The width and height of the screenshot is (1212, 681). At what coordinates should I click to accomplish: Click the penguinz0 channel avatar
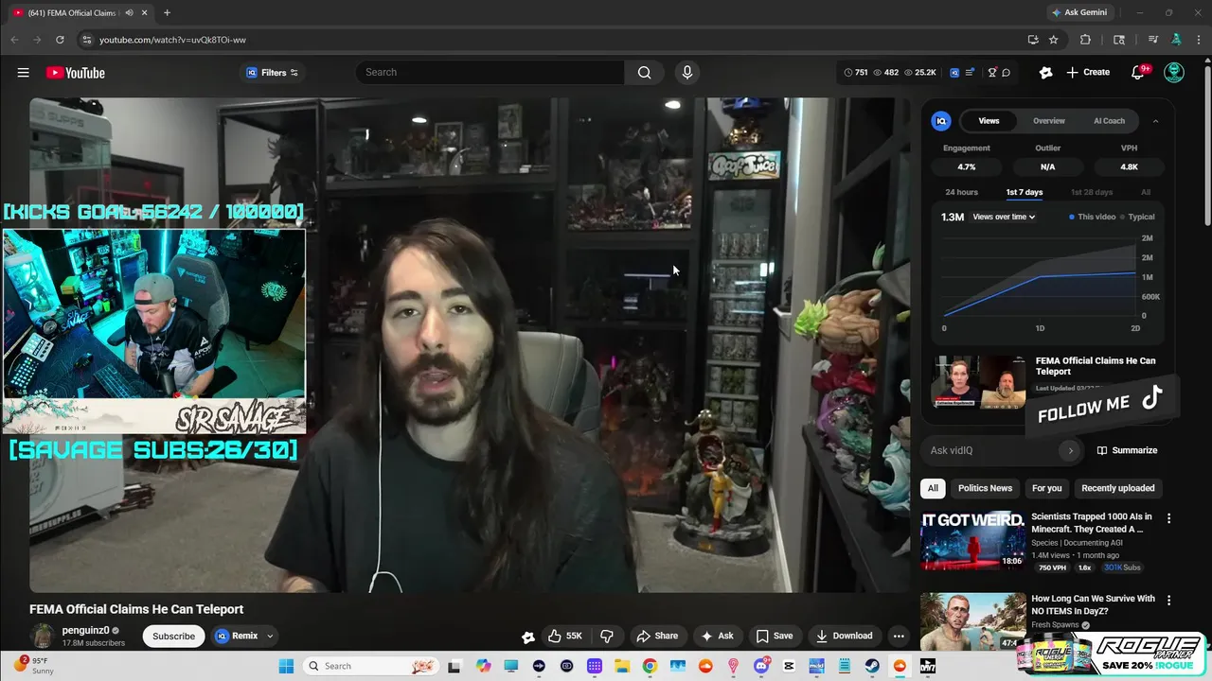click(43, 636)
